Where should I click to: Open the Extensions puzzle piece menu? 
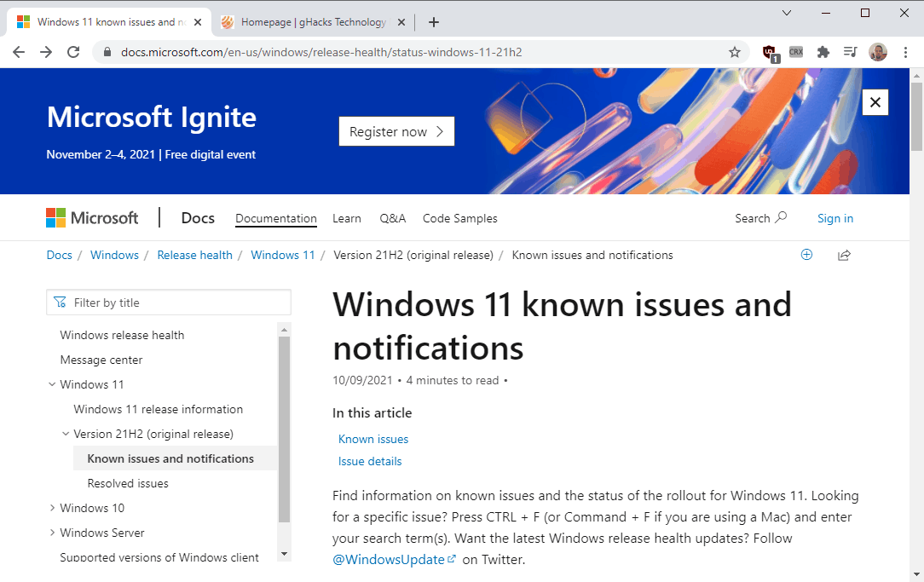click(823, 52)
